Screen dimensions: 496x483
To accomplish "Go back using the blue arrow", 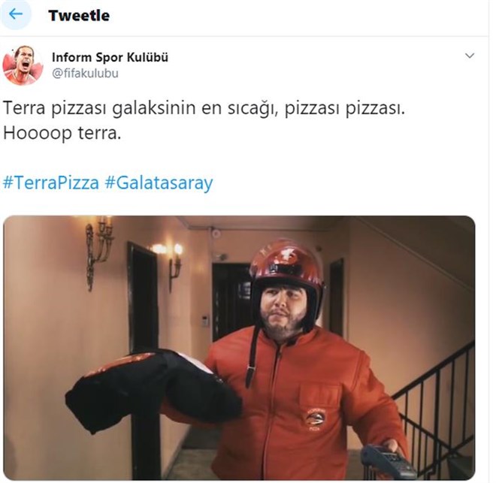I will [x=16, y=14].
